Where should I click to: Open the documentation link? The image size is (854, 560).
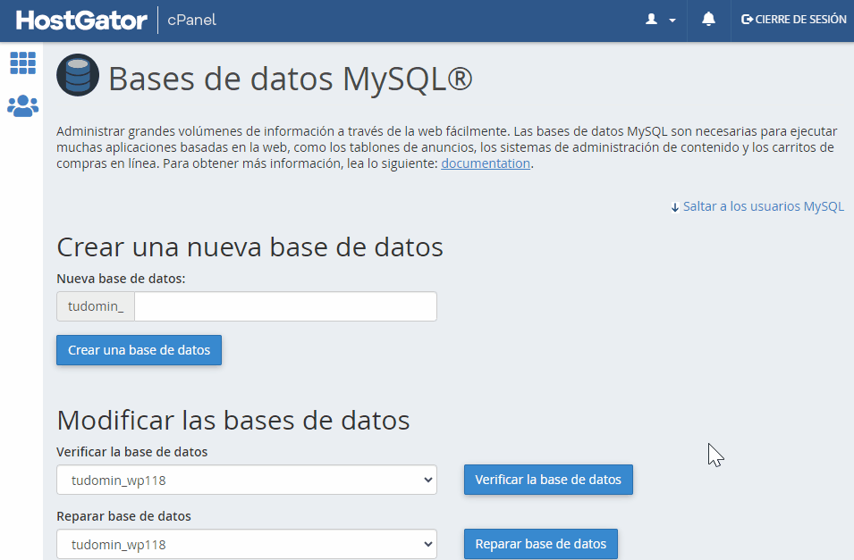pyautogui.click(x=486, y=163)
